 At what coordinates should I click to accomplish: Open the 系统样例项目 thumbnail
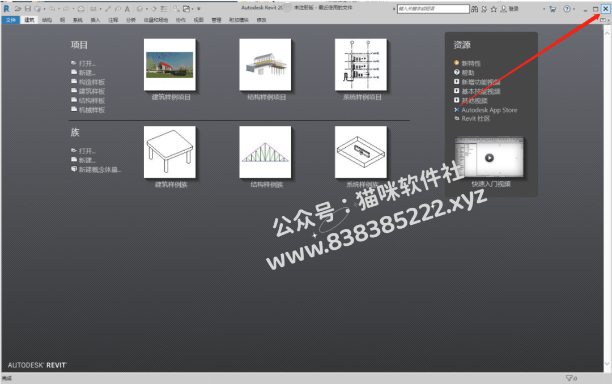coord(361,65)
